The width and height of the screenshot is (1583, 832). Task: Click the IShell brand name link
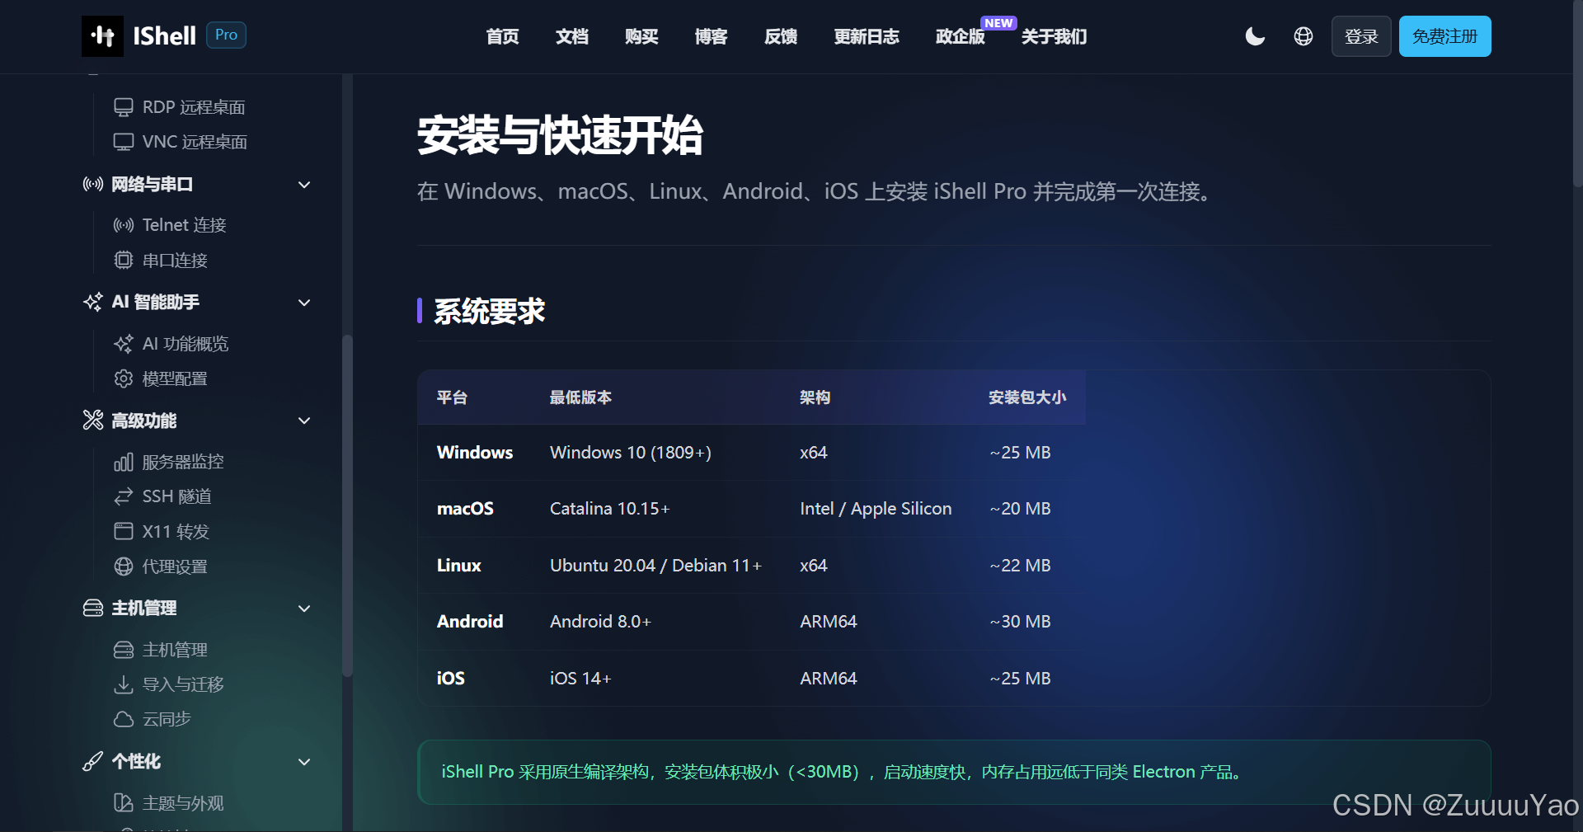click(x=165, y=36)
